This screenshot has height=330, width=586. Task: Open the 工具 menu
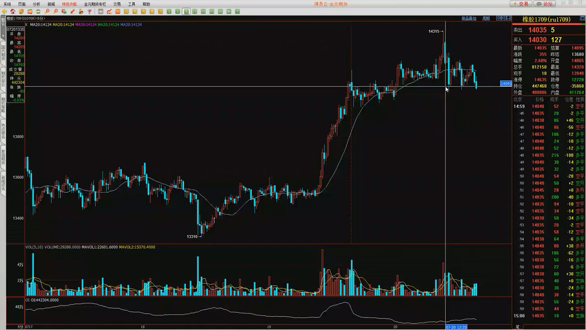[132, 4]
